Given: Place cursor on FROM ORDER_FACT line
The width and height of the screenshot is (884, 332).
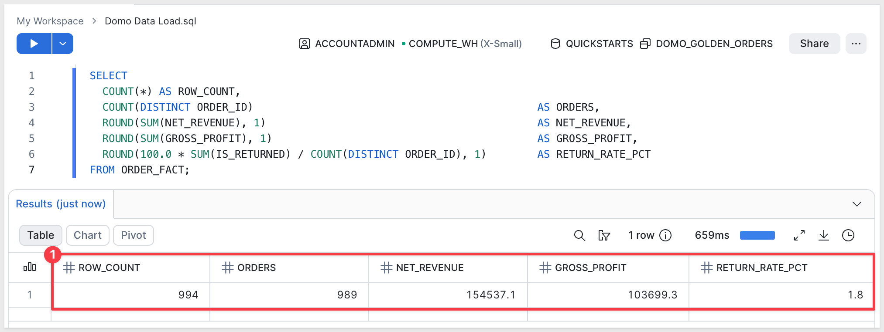Looking at the screenshot, I should tap(140, 170).
